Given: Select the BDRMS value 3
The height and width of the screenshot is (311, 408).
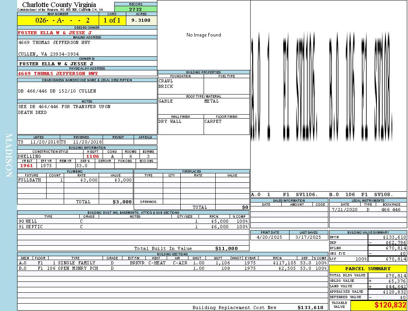Looking at the screenshot, I should coord(148,156).
